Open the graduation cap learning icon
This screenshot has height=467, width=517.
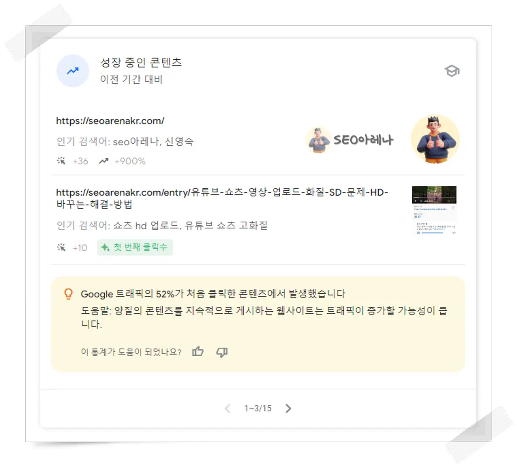click(x=452, y=71)
